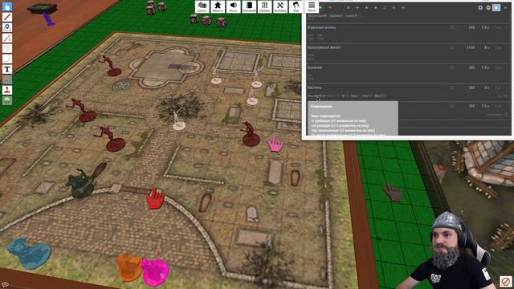
Task: Pick up the magenta miniature figure
Action: [155, 271]
